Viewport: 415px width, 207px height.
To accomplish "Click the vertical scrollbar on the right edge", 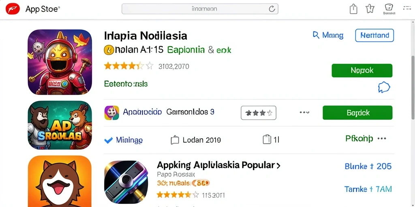I will click(x=413, y=87).
